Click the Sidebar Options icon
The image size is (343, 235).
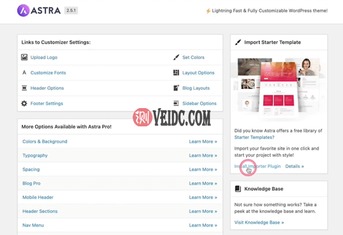176,103
